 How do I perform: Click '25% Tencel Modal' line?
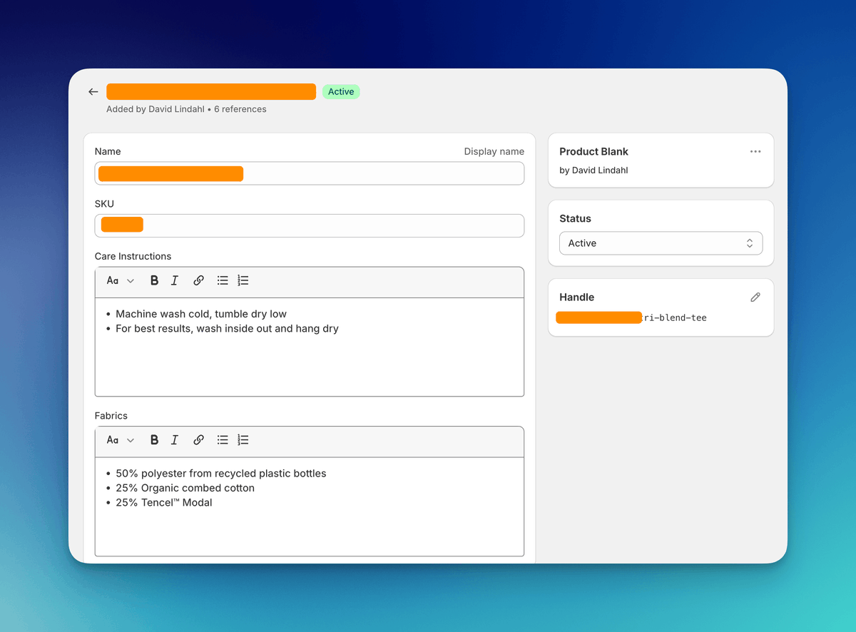click(164, 503)
